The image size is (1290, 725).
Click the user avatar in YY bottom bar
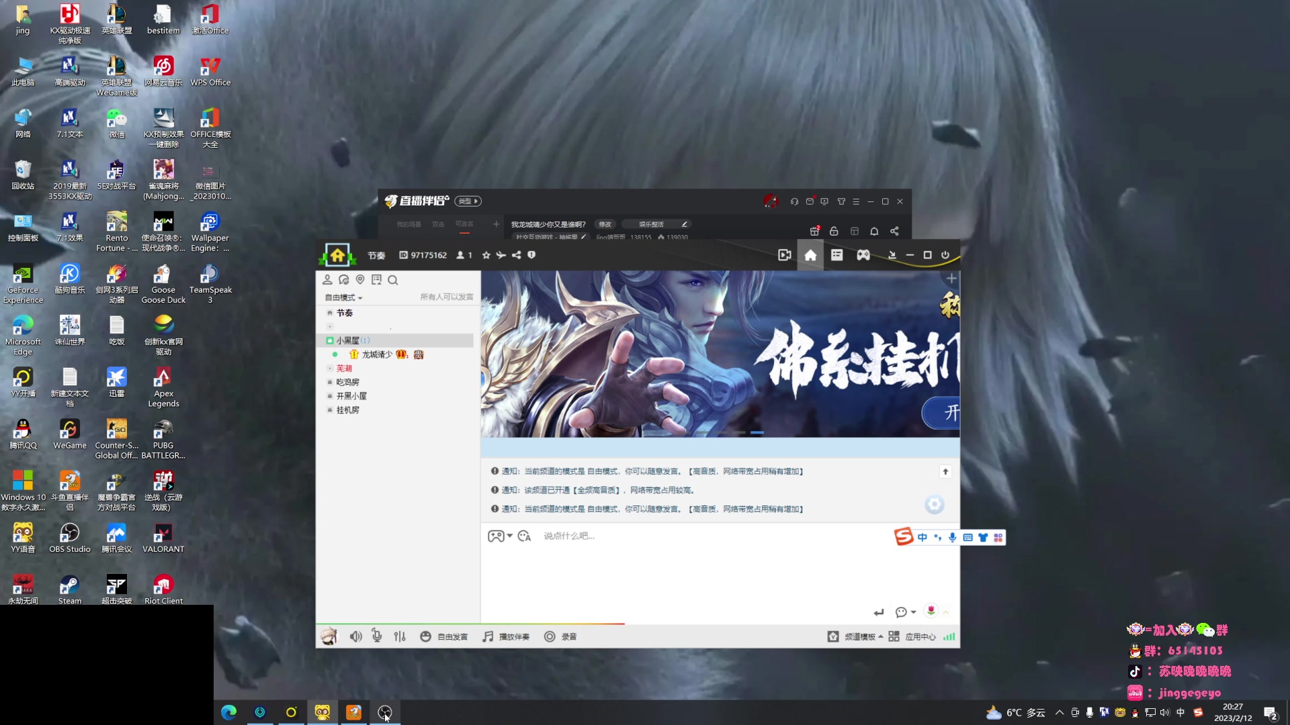click(329, 636)
